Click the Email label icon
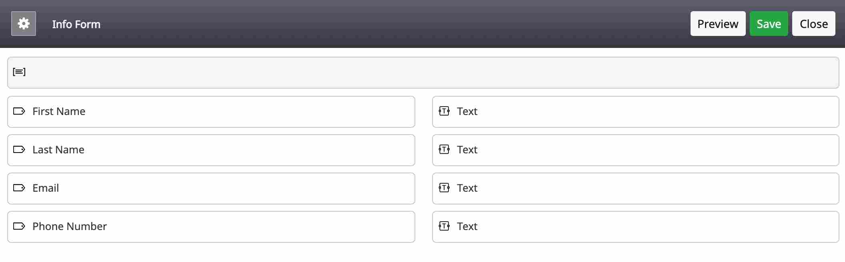The height and width of the screenshot is (262, 845). click(x=19, y=188)
